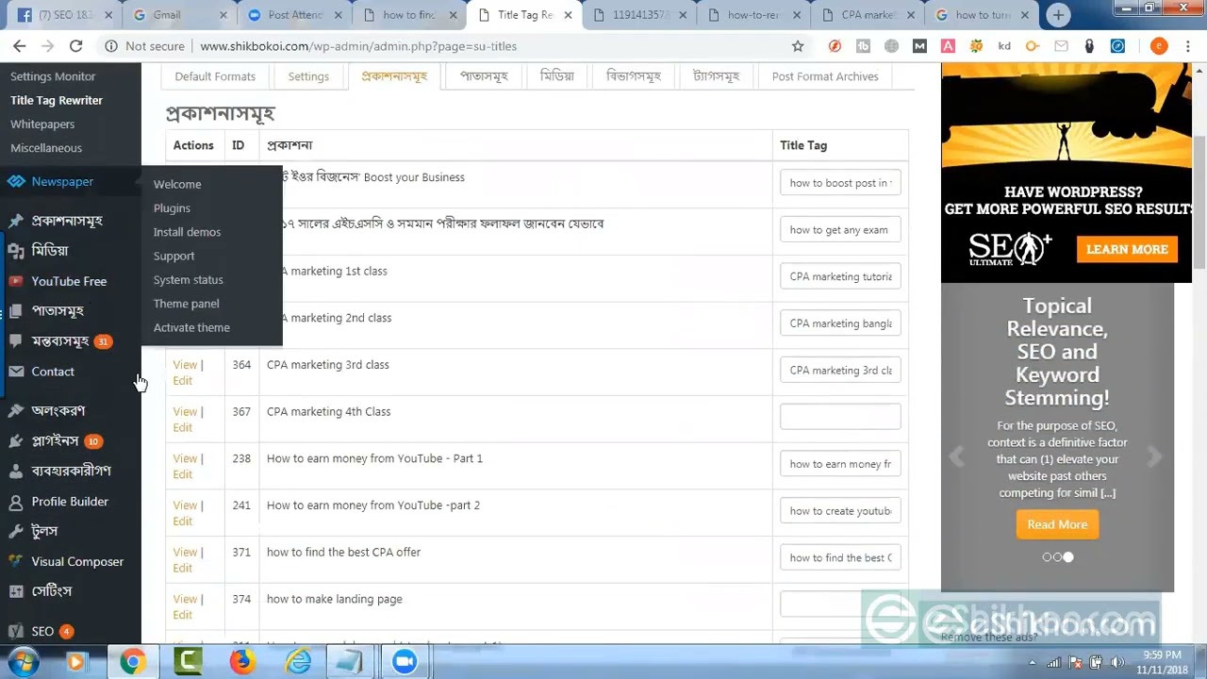The image size is (1207, 679).
Task: Click the browser reload icon
Action: click(x=75, y=46)
